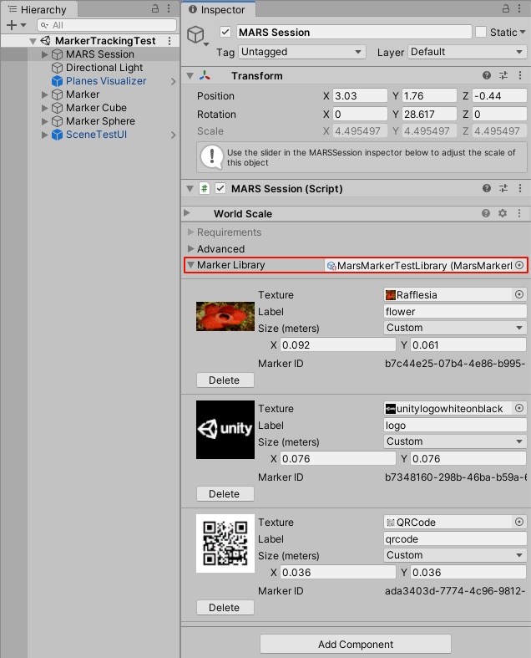Open the Layer dropdown showing Default
531x658 pixels.
[467, 52]
